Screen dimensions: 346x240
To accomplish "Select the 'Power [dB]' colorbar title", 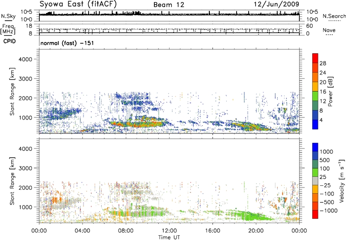I will point(330,91).
